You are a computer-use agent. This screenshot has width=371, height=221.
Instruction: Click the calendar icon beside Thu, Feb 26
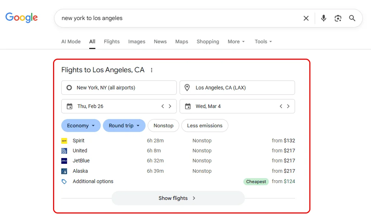[x=70, y=106]
